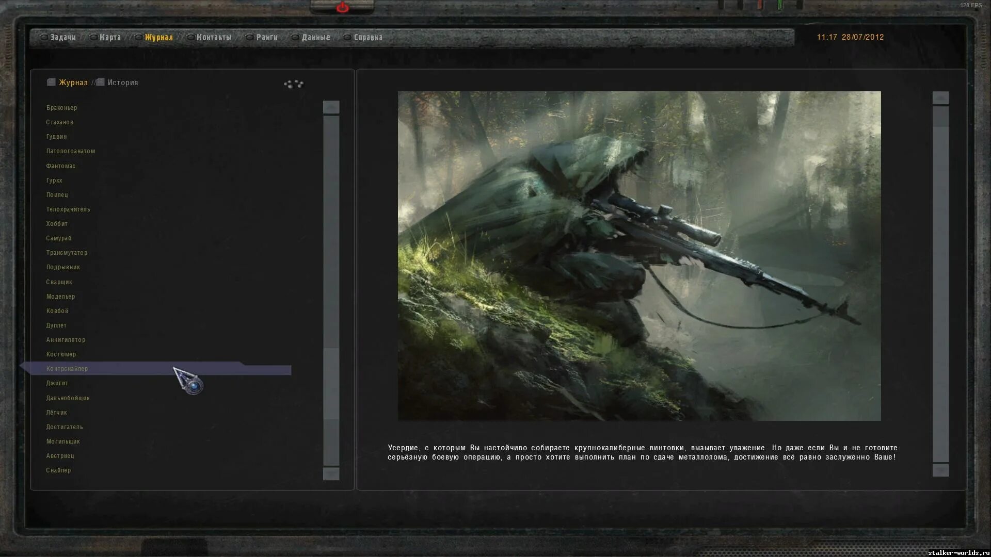
Task: Select the Достигатель entry
Action: point(65,427)
